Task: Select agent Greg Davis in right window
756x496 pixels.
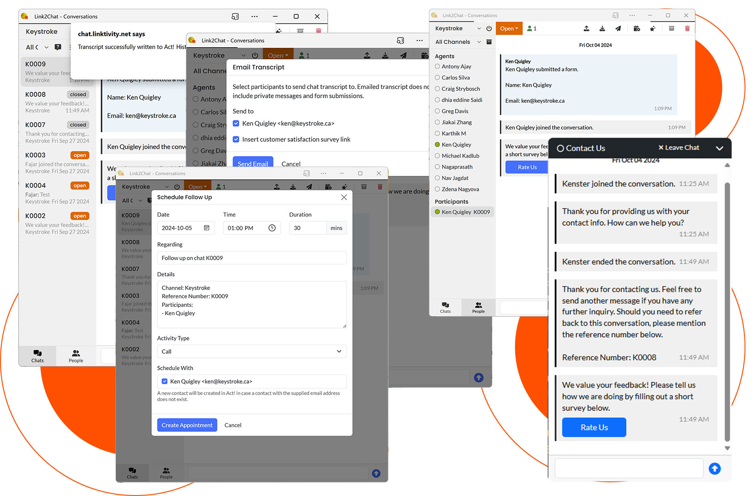Action: pos(451,111)
